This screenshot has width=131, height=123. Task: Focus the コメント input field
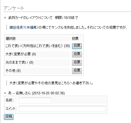coord(62,109)
